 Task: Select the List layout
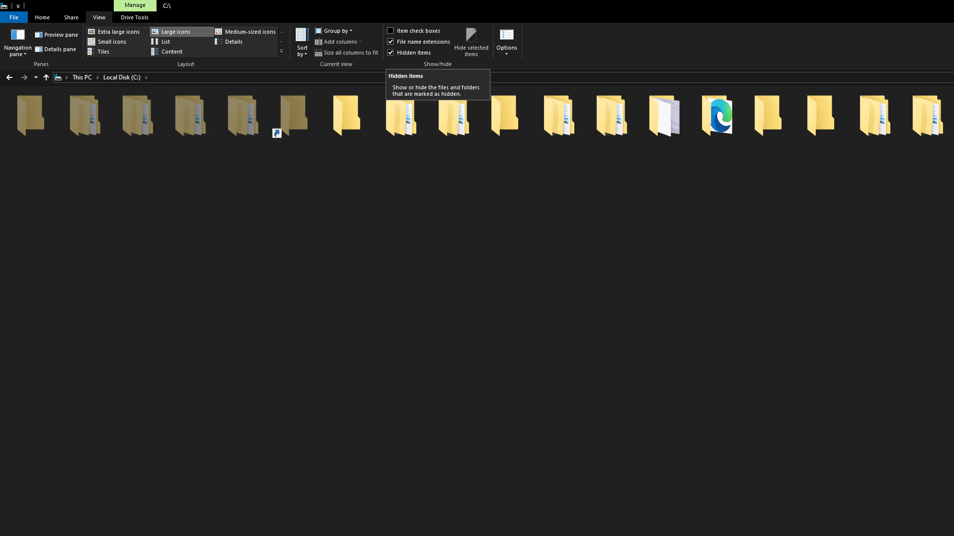point(181,42)
